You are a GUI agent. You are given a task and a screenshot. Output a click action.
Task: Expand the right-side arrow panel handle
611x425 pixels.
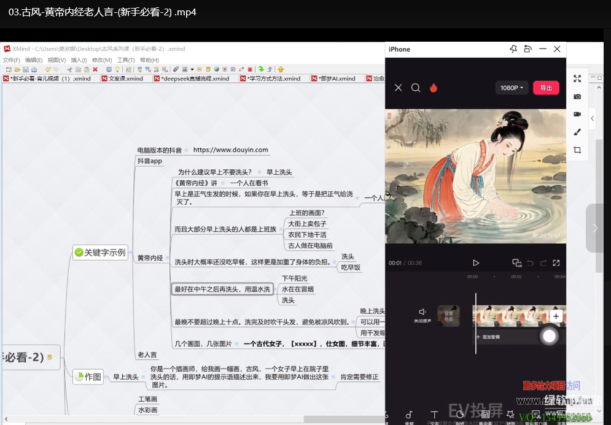point(594,228)
